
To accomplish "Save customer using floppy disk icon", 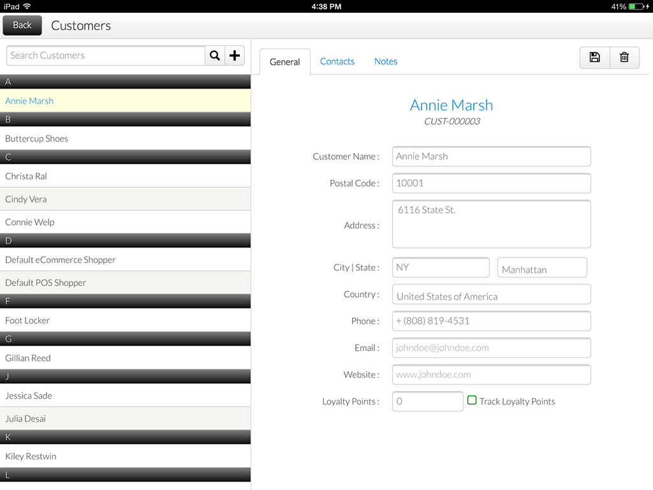I will 594,57.
